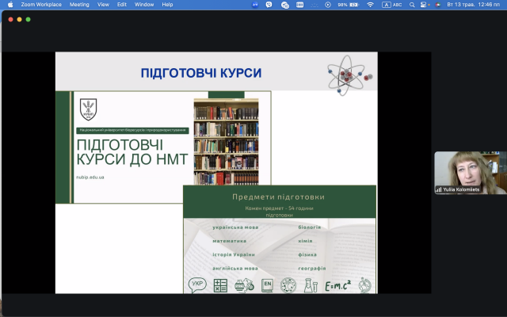This screenshot has width=507, height=317.
Task: Click the nubip.edu.ua link on slide
Action: point(91,177)
